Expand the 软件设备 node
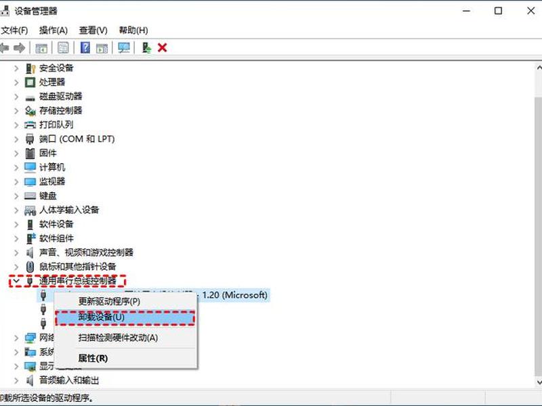 pyautogui.click(x=16, y=225)
